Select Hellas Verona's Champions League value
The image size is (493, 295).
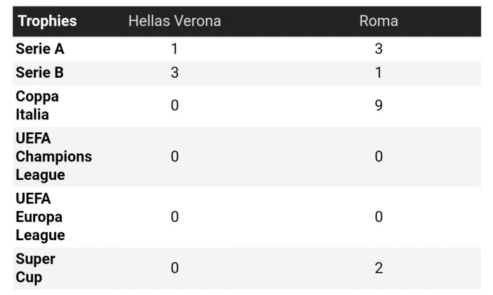(174, 156)
